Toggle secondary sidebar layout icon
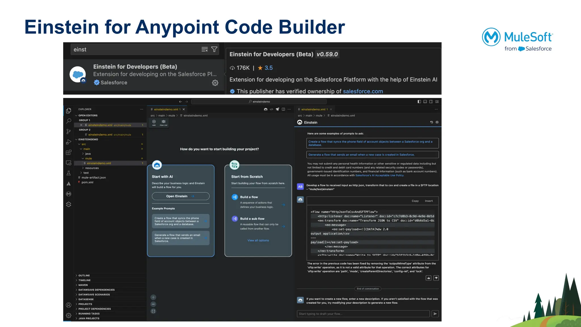581x327 pixels. click(x=431, y=102)
